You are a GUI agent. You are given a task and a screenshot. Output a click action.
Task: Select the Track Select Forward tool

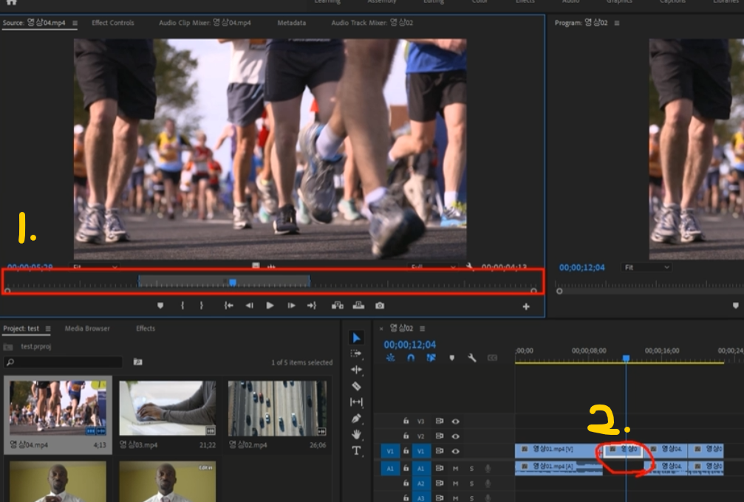pos(356,354)
